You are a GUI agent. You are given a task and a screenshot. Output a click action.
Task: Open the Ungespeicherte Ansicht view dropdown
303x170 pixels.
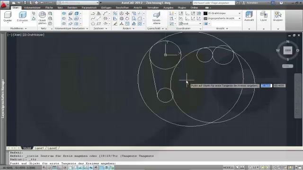[222, 18]
